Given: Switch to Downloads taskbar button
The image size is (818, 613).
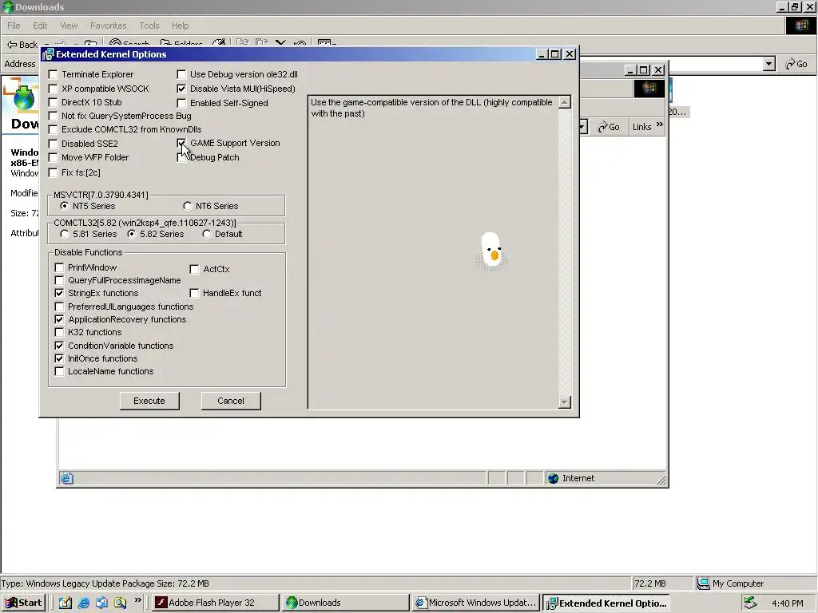Looking at the screenshot, I should 344,603.
